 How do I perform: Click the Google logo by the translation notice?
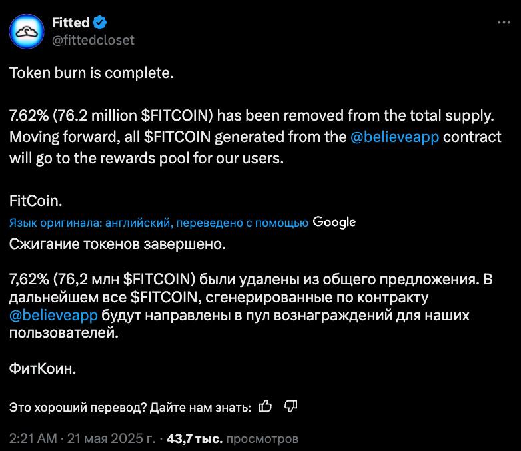point(334,222)
